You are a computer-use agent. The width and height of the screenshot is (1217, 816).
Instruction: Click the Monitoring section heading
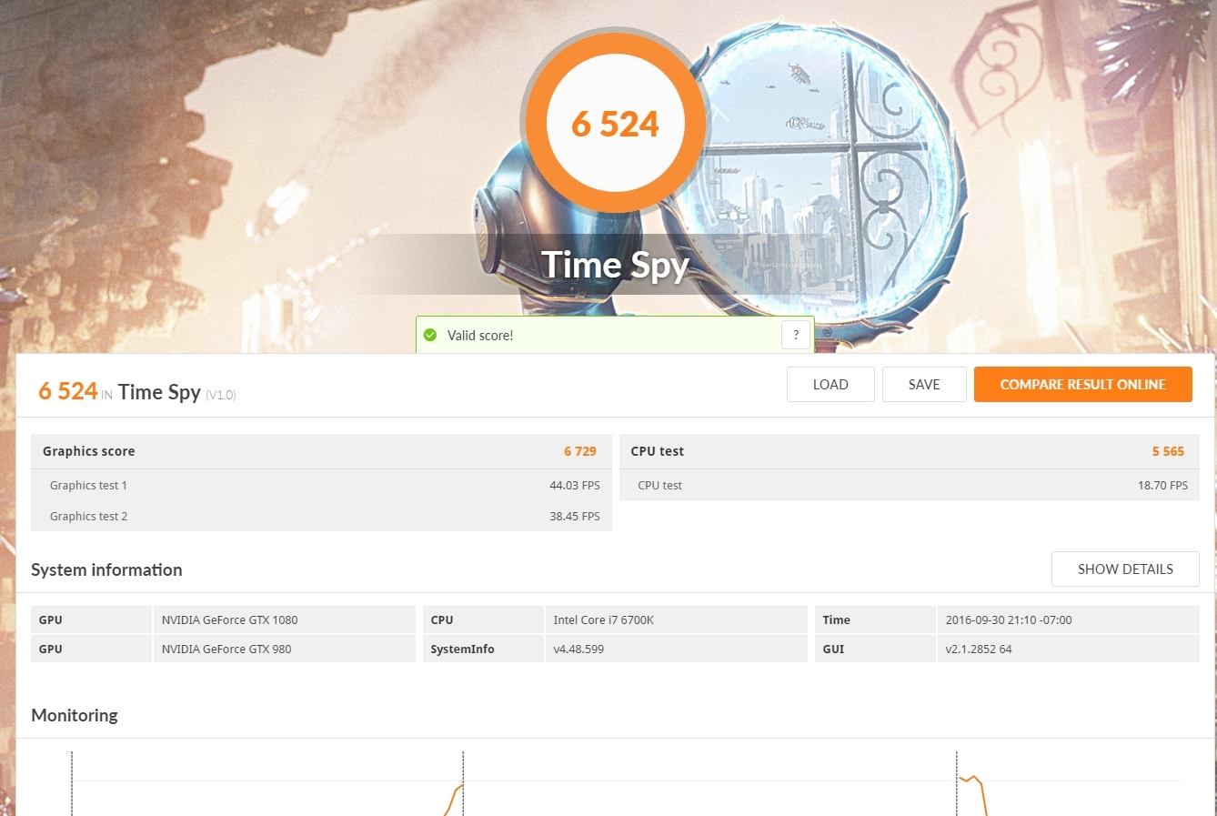point(75,716)
